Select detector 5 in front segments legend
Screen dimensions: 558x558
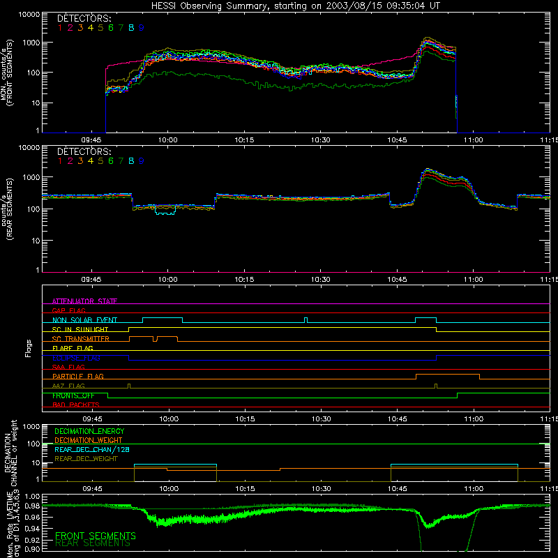[100, 28]
